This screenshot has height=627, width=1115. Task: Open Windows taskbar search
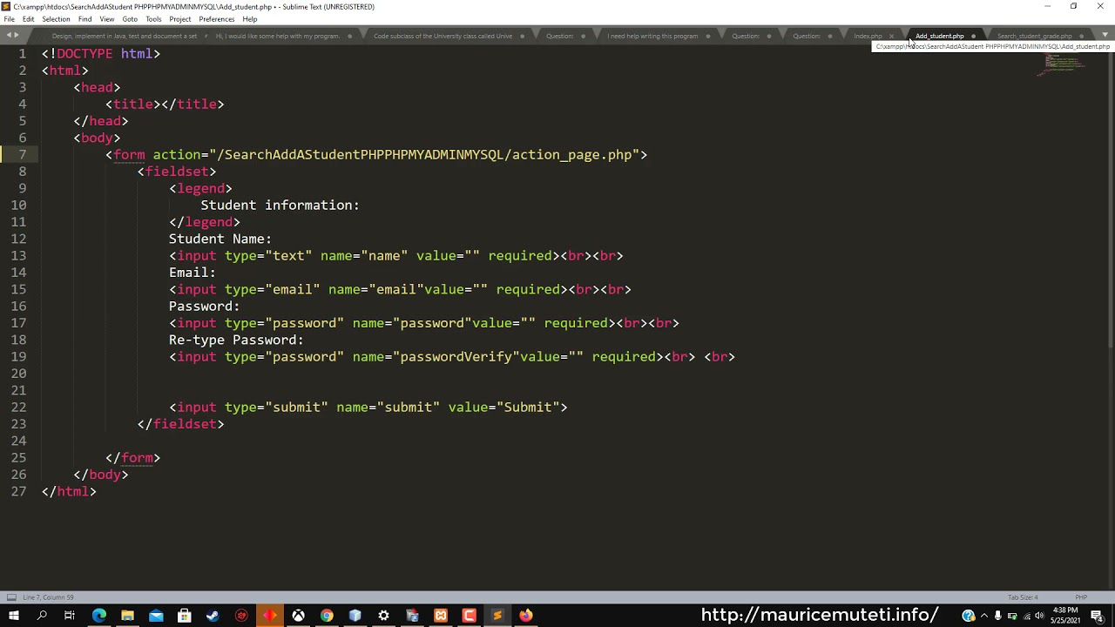click(41, 616)
